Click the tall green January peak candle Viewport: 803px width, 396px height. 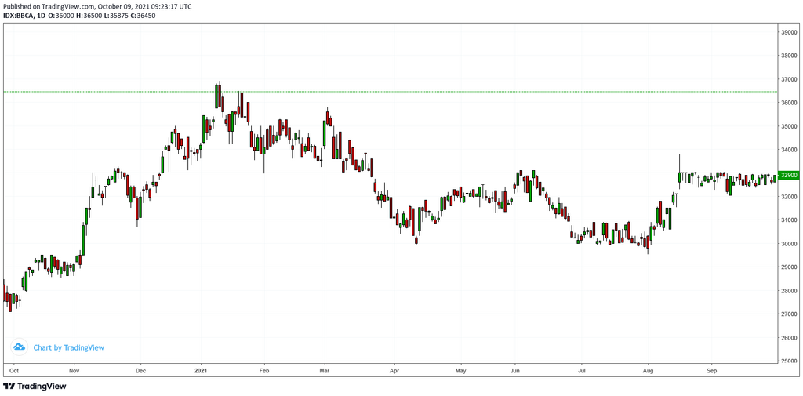(x=218, y=96)
